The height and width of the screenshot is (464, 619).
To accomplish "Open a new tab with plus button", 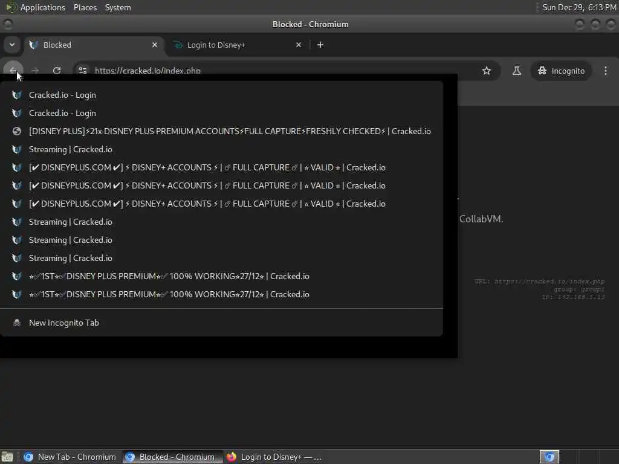I will [320, 45].
